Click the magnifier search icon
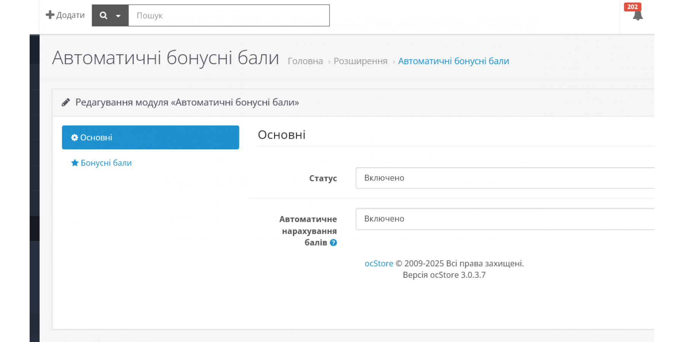This screenshot has width=684, height=342. click(103, 15)
